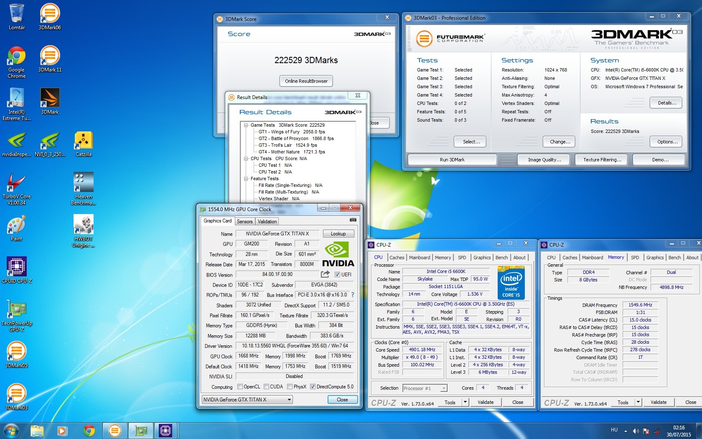Toggle the PhysX checkbox in GPU-Z
702x439 pixels.
pos(290,387)
